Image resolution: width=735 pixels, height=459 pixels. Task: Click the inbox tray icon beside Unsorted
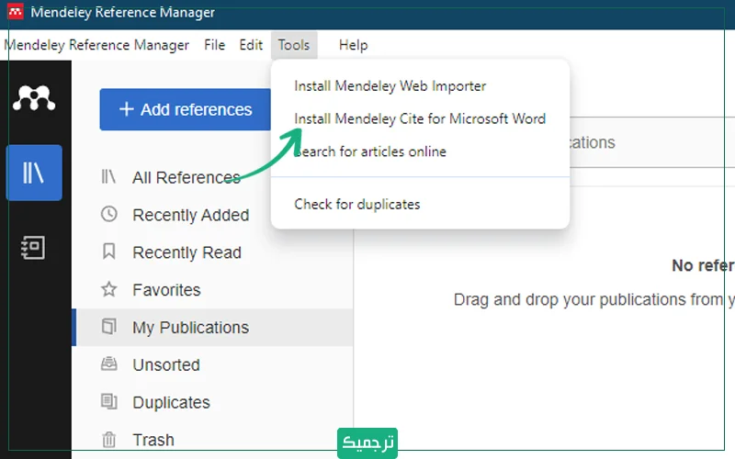pos(108,364)
